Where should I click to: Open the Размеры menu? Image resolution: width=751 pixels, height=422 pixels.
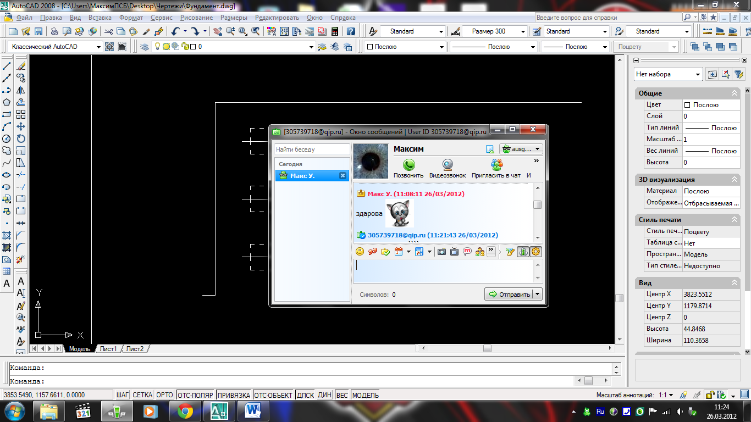point(234,18)
